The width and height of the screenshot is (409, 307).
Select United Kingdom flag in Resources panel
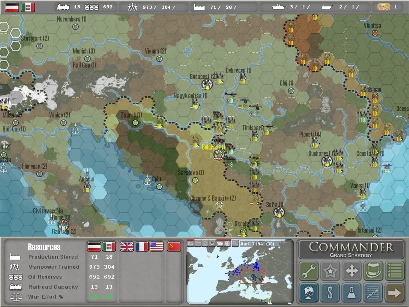[x=127, y=246]
